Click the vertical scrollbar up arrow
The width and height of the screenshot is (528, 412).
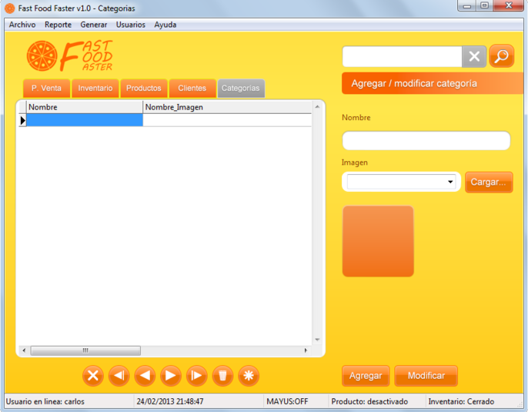pyautogui.click(x=317, y=107)
